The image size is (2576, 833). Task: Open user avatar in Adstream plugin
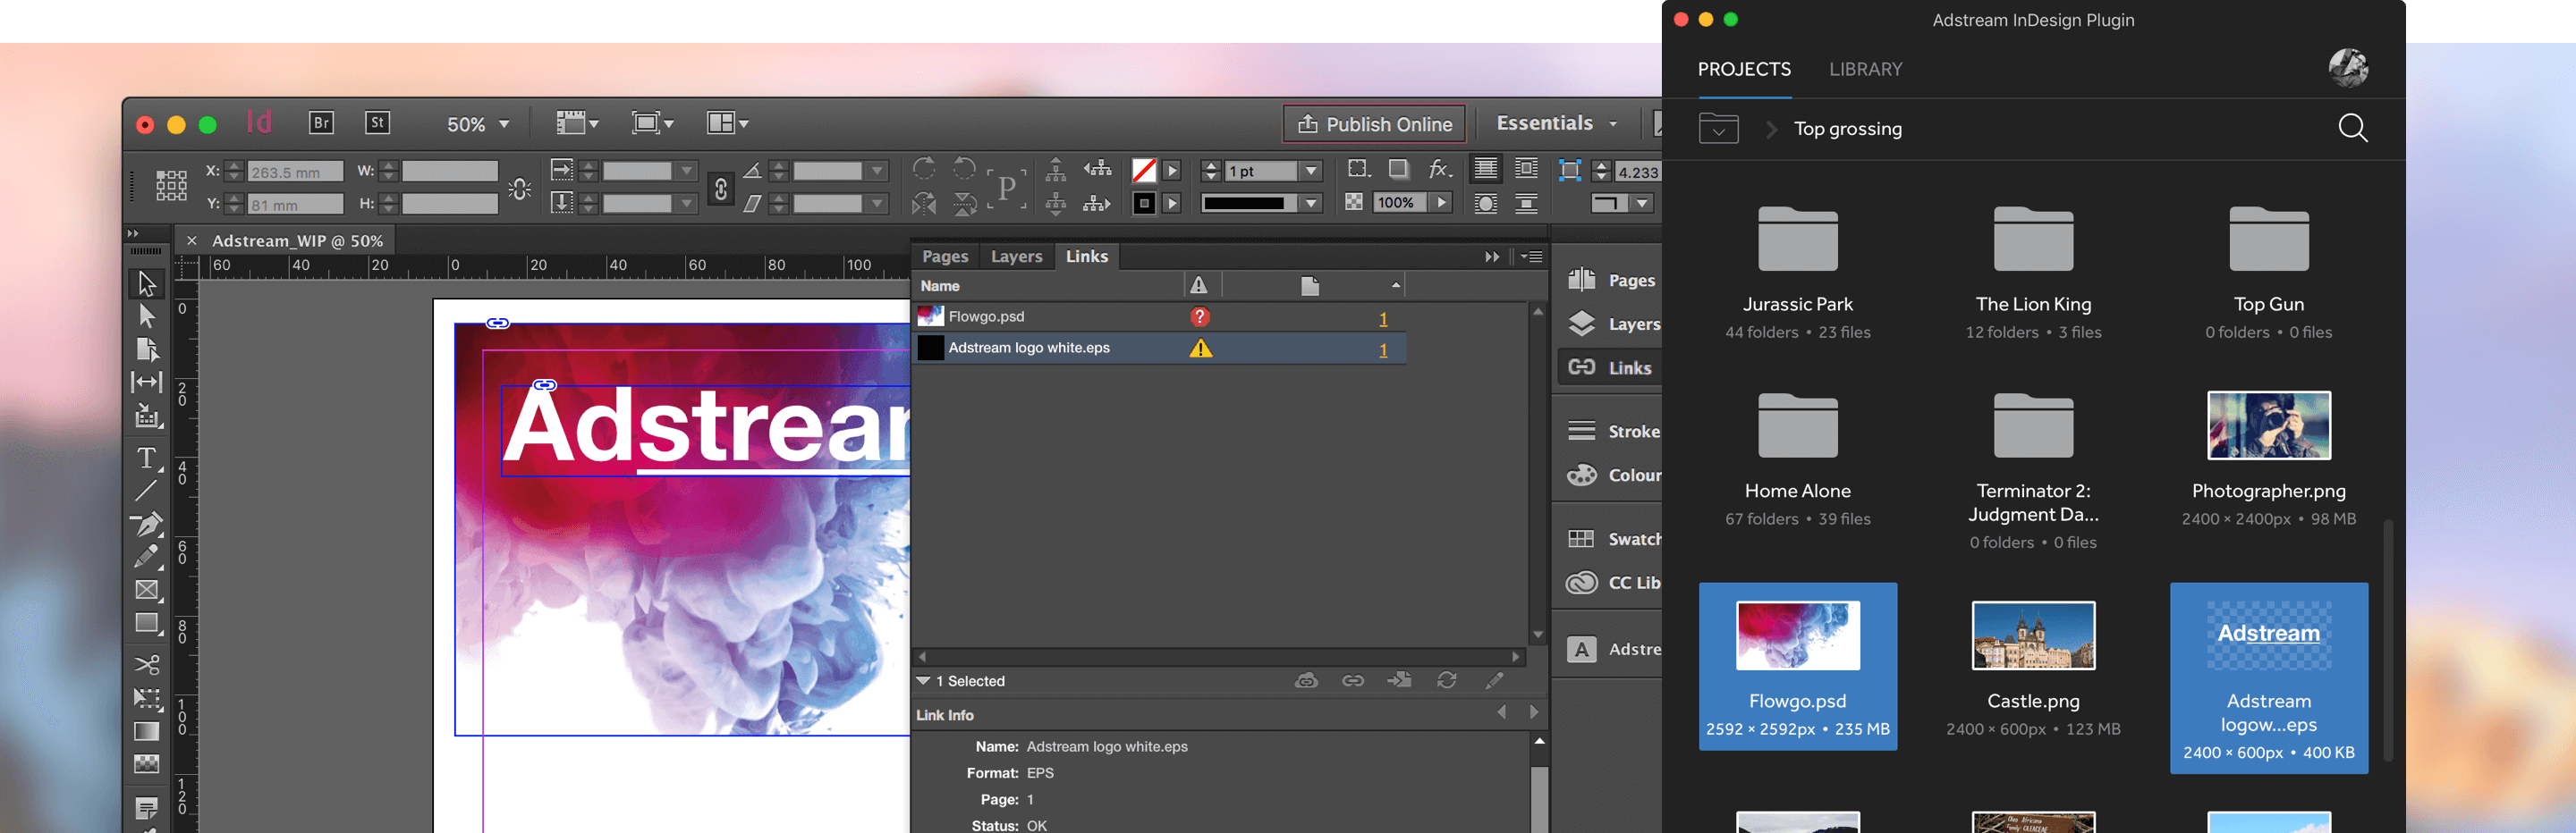2348,68
